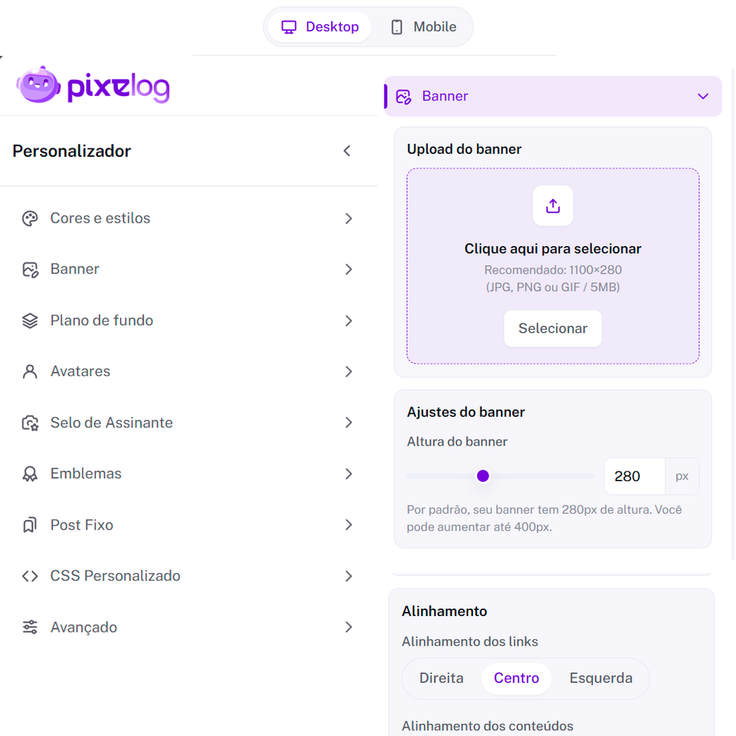736x736 pixels.
Task: Click the person icon beside Avatares
Action: coord(30,372)
